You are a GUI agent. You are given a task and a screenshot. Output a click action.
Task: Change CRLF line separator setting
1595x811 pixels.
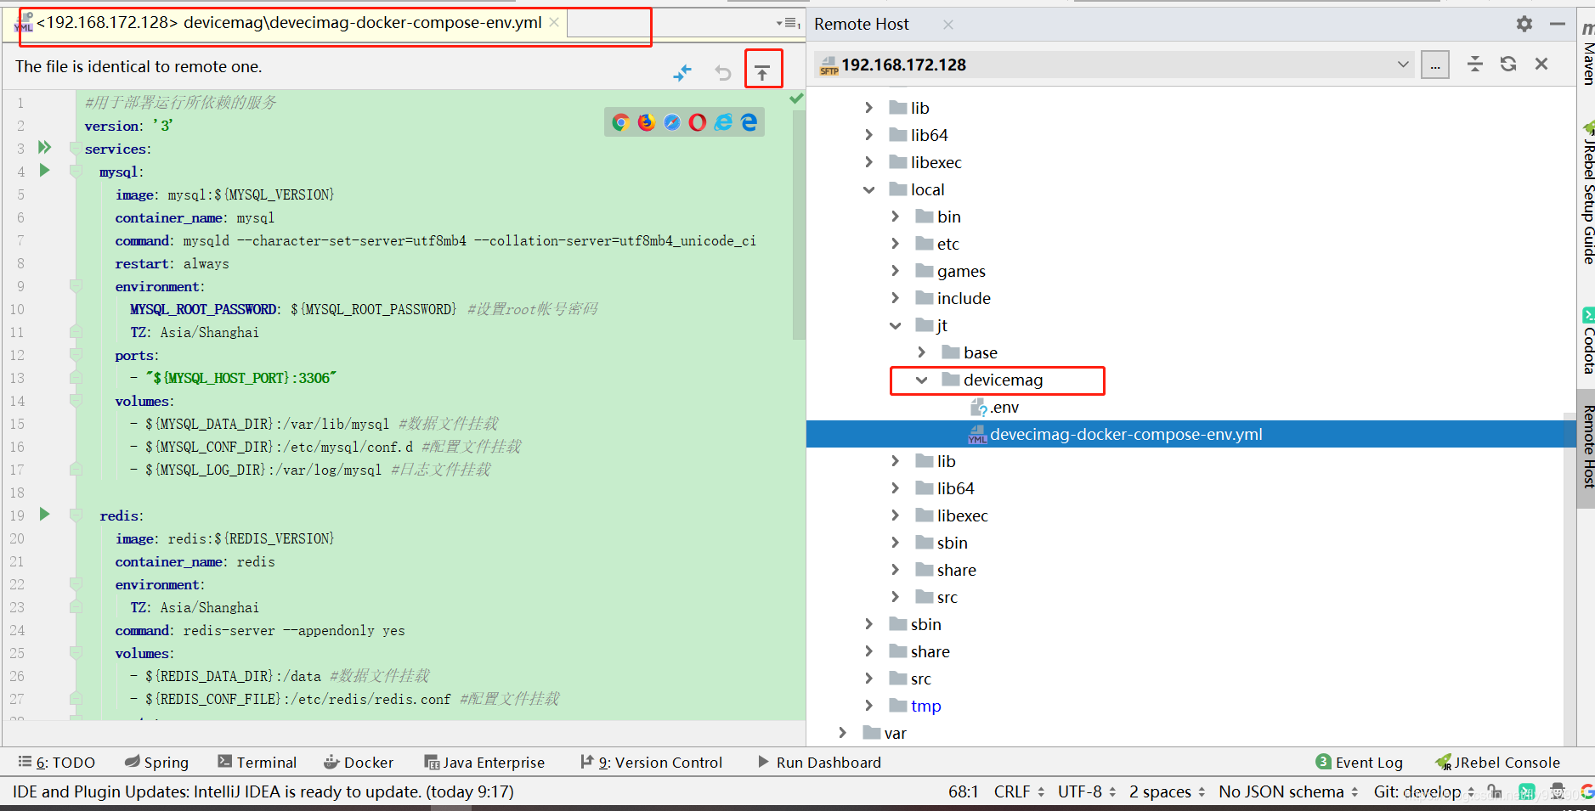1019,791
